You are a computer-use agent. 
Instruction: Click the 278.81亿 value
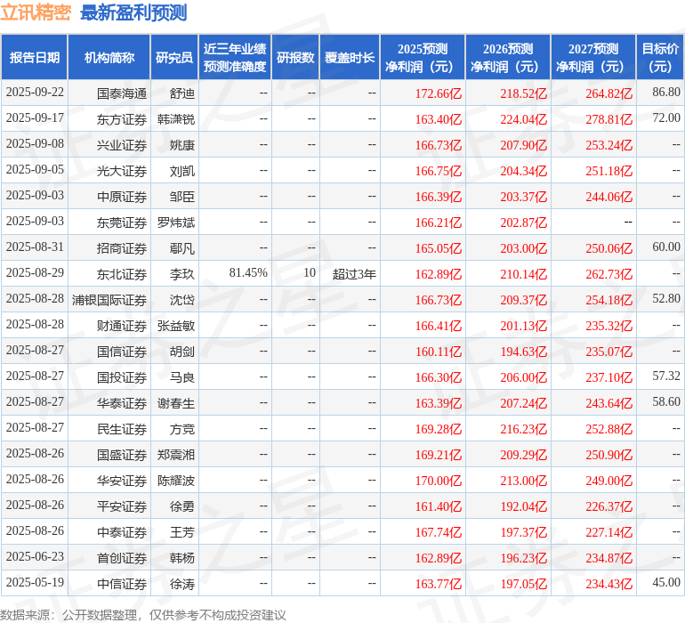(609, 119)
